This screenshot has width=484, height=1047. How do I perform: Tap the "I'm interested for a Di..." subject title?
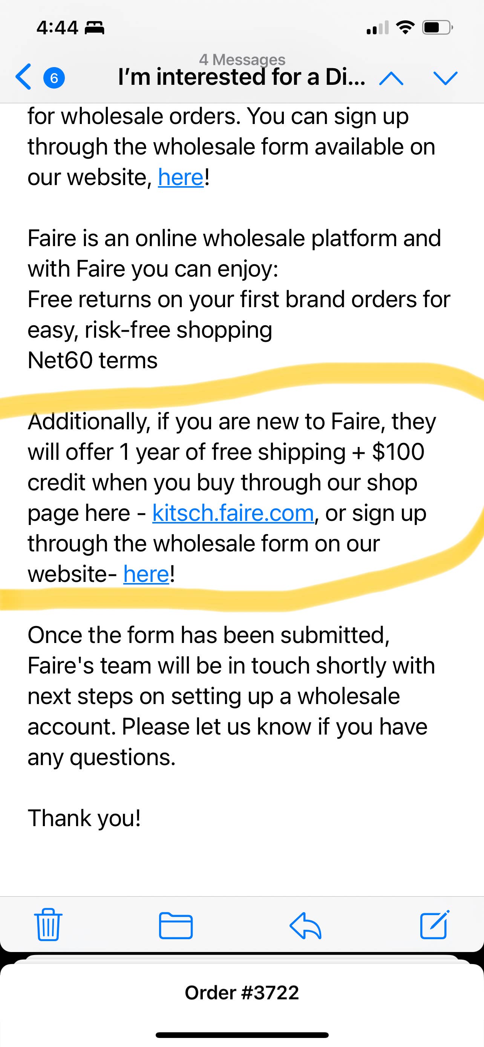241,77
